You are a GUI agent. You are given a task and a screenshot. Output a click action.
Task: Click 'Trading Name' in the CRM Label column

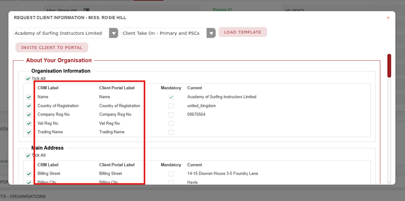click(50, 132)
